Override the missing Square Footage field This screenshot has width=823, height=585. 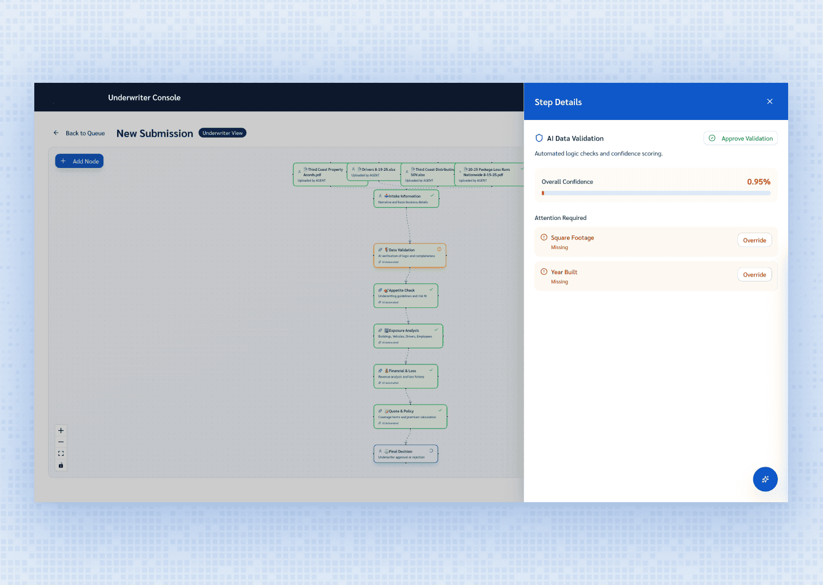pyautogui.click(x=754, y=241)
